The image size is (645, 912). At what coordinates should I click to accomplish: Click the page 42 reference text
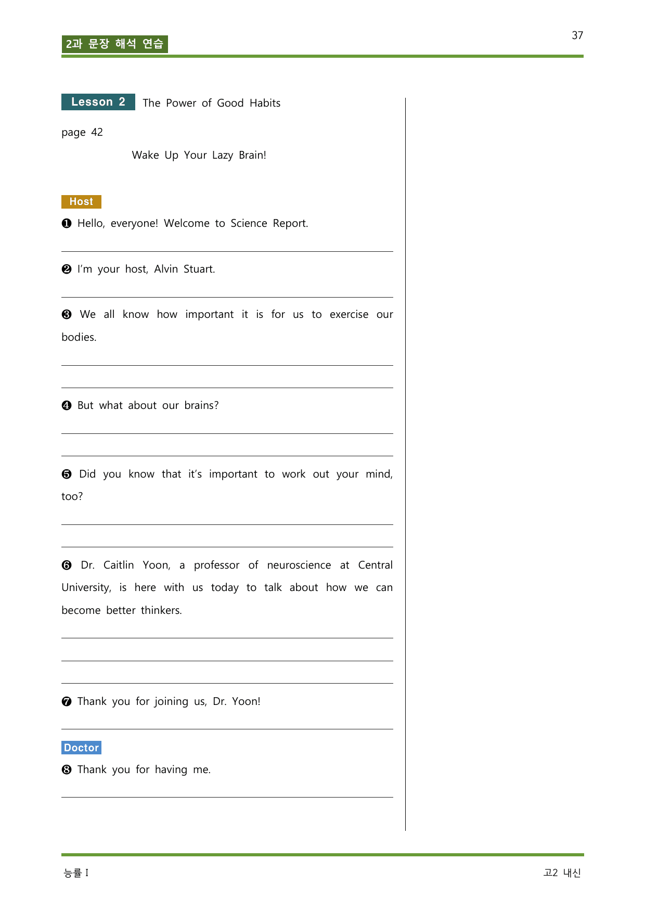82,133
